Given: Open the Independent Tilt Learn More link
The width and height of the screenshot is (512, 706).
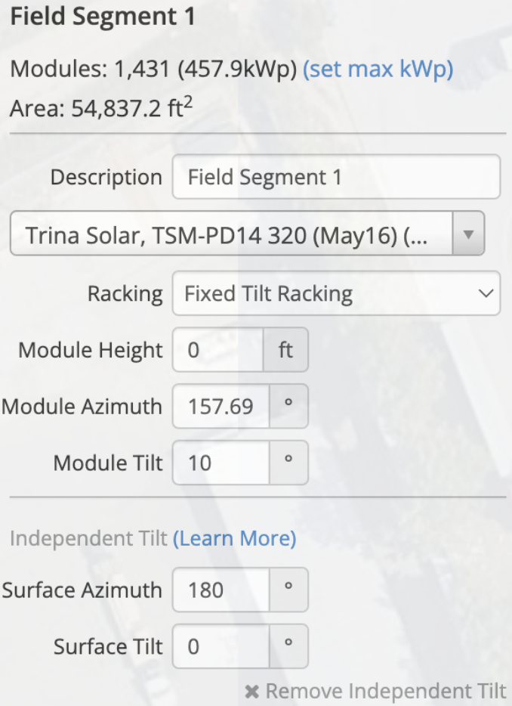Looking at the screenshot, I should tap(234, 538).
